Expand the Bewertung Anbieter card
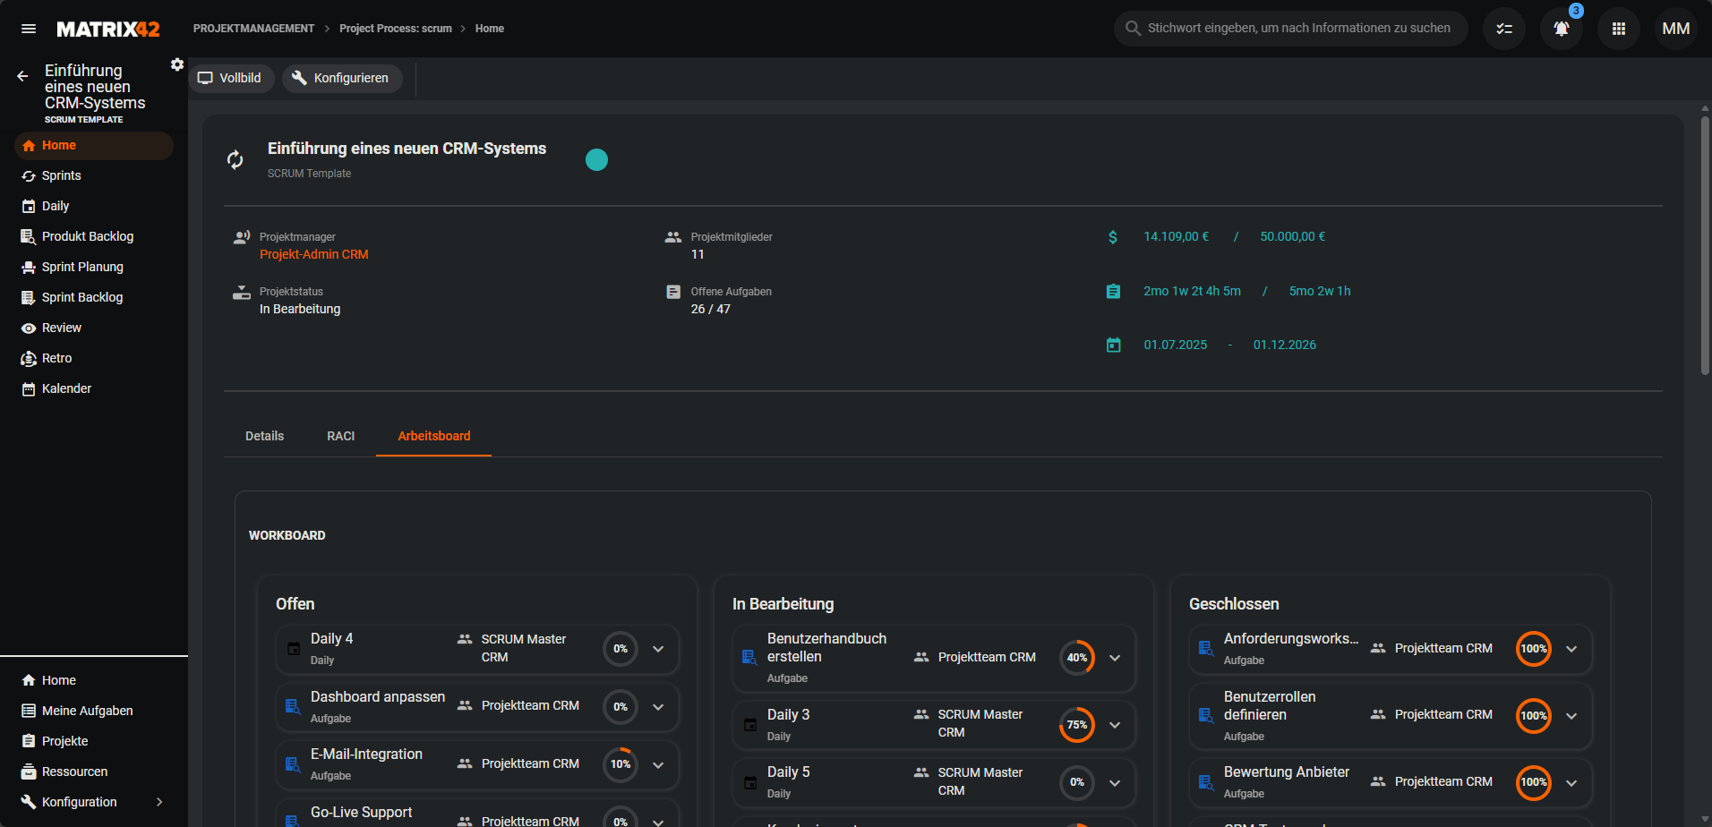Viewport: 1712px width, 827px height. (x=1571, y=782)
